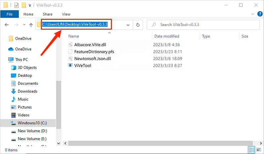This screenshot has height=154, width=264.
Task: Click the ViVeTool executable icon
Action: (70, 65)
